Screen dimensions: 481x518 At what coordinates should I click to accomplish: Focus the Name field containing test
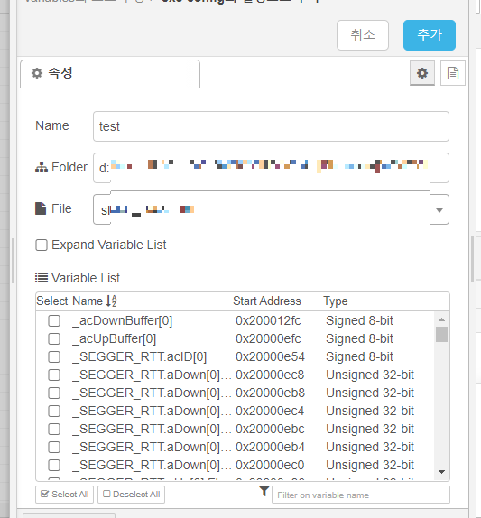[x=271, y=126]
